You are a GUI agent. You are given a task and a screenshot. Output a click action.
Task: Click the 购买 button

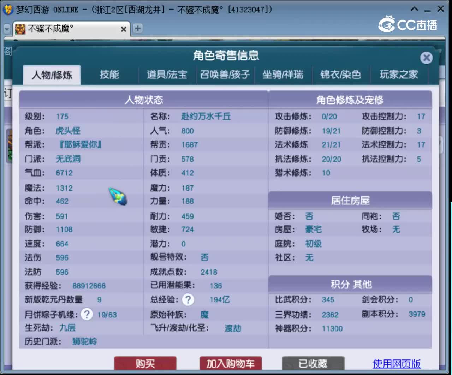point(145,363)
